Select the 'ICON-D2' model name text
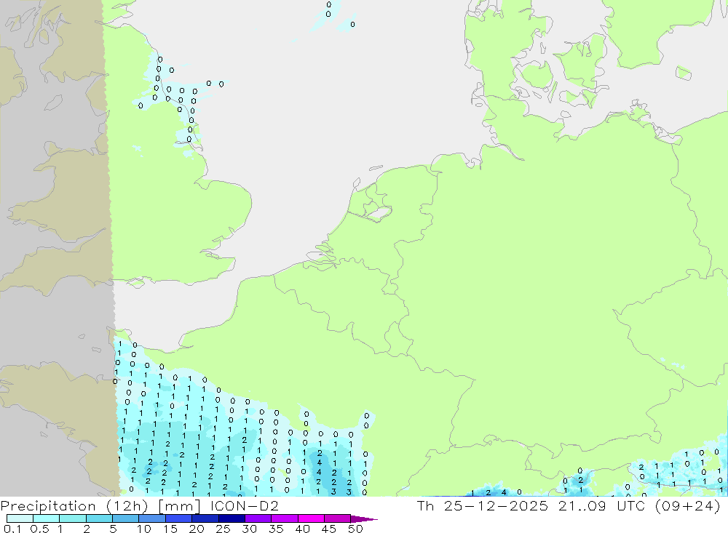The width and height of the screenshot is (728, 533). coord(244,505)
